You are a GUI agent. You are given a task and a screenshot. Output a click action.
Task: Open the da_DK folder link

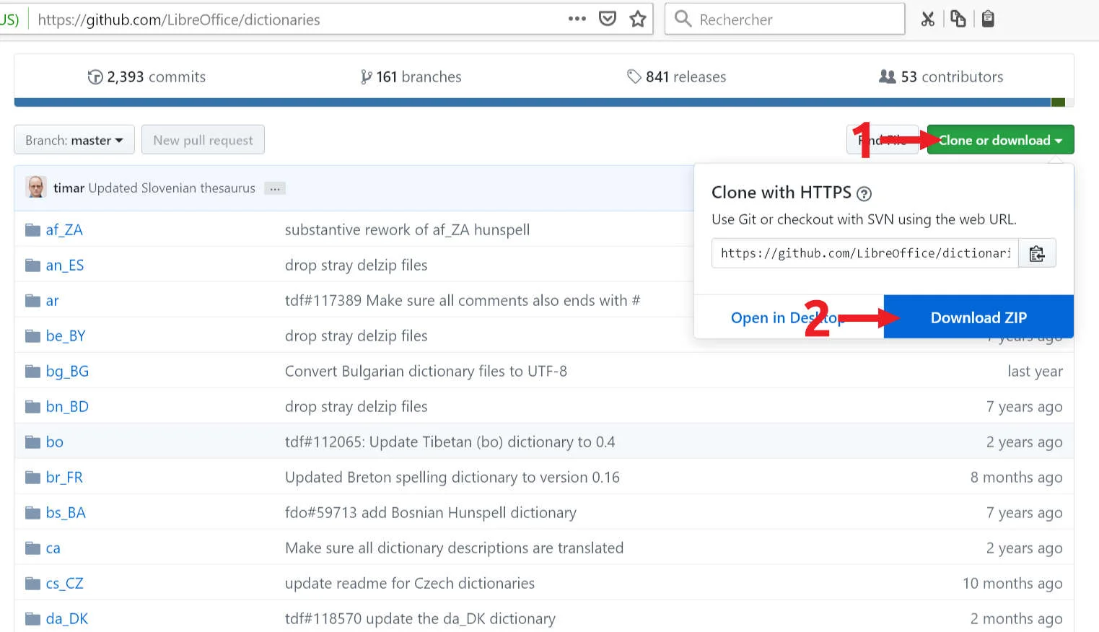coord(66,619)
